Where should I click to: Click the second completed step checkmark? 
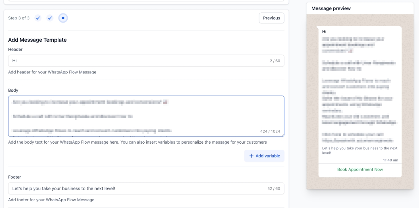point(50,18)
